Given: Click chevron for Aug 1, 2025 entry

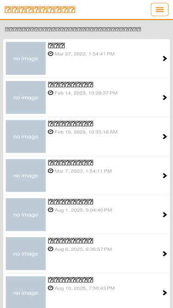Looking at the screenshot, I should pos(165,215).
